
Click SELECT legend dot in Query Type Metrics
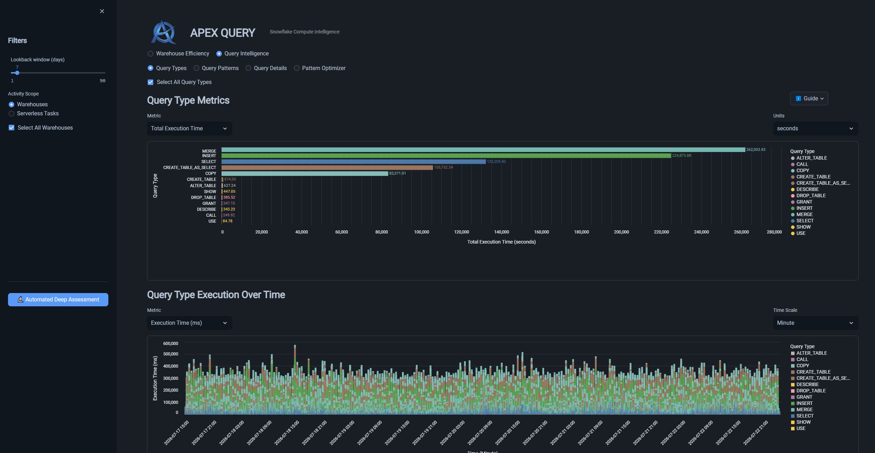(x=793, y=221)
